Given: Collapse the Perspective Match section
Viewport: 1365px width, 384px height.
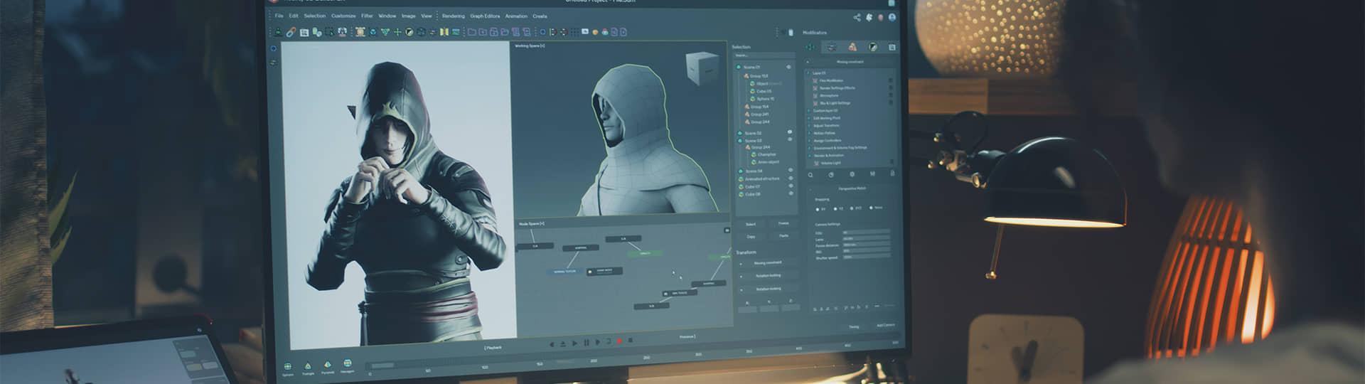Looking at the screenshot, I should pos(810,188).
